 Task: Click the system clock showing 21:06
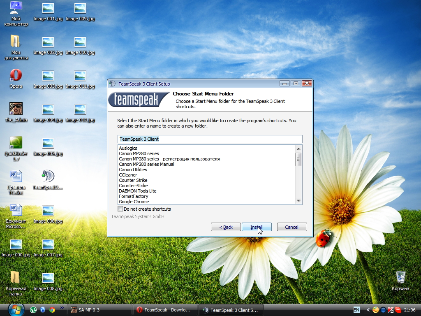pos(410,310)
